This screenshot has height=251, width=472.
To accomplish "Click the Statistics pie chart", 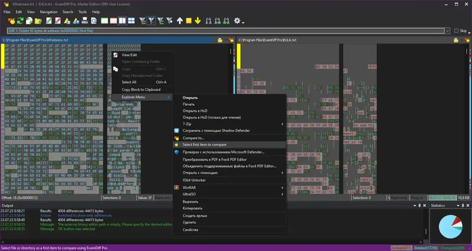I will pos(450,227).
